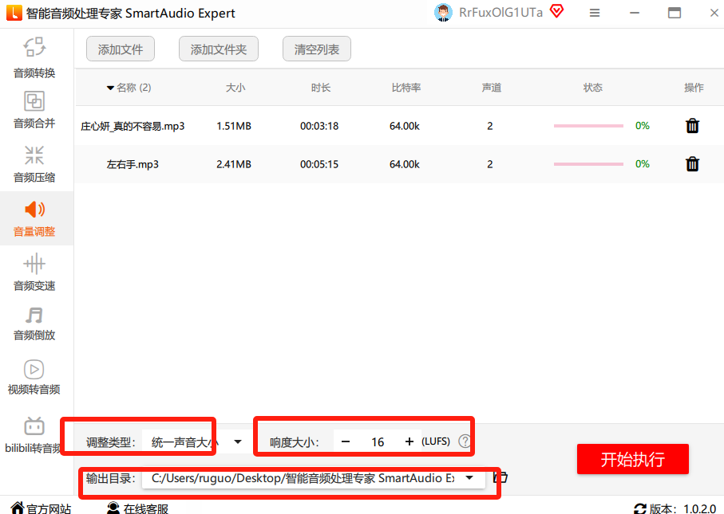This screenshot has height=514, width=724.
Task: Click the 版本: 1.0.2.0 version text
Action: 683,509
